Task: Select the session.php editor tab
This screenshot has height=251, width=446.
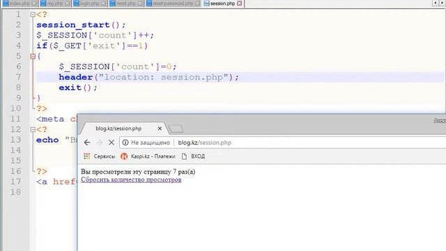Action: coord(222,3)
